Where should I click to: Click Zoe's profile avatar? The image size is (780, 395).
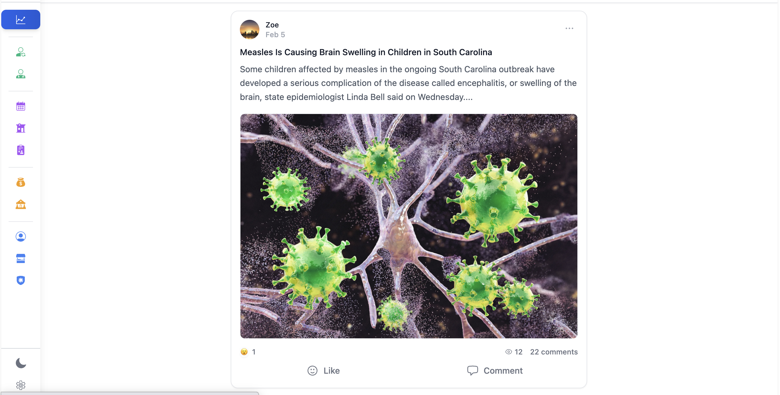249,30
